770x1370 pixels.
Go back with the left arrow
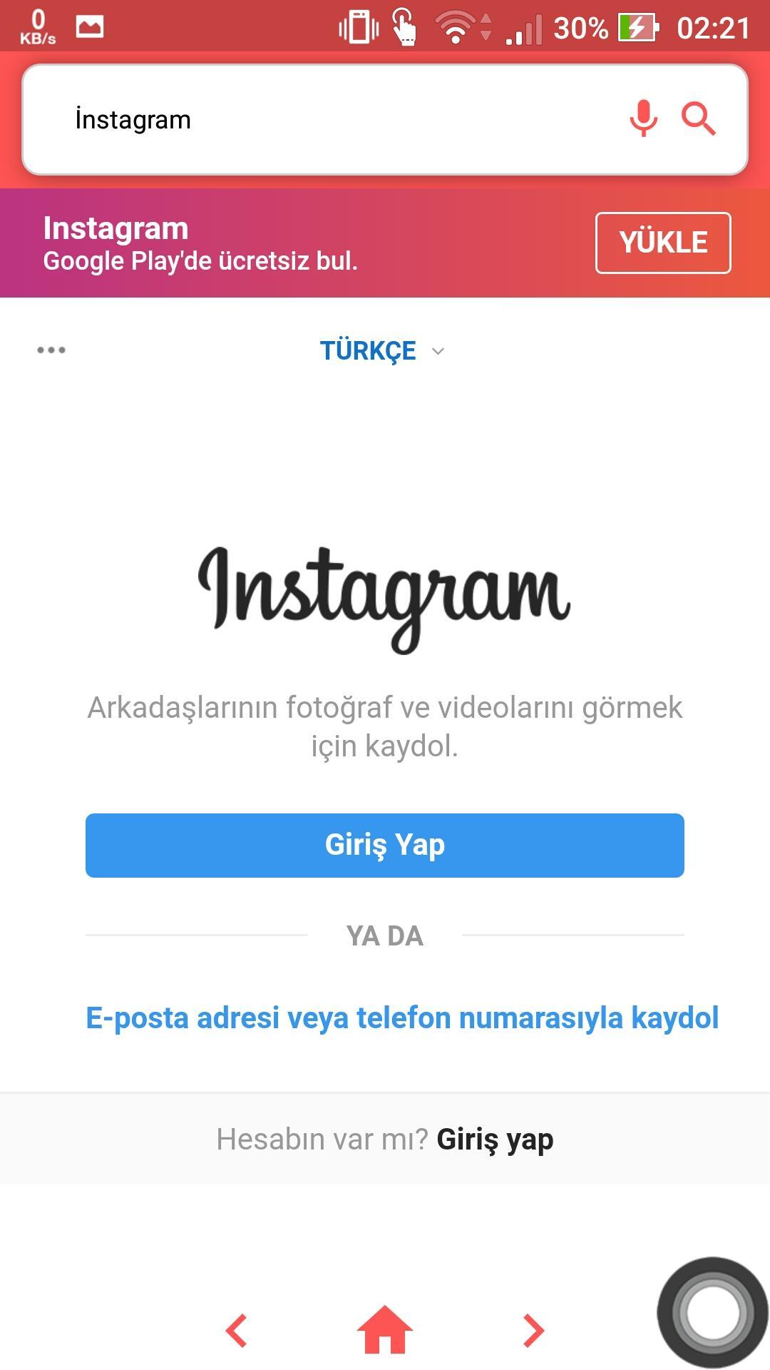coord(236,1331)
